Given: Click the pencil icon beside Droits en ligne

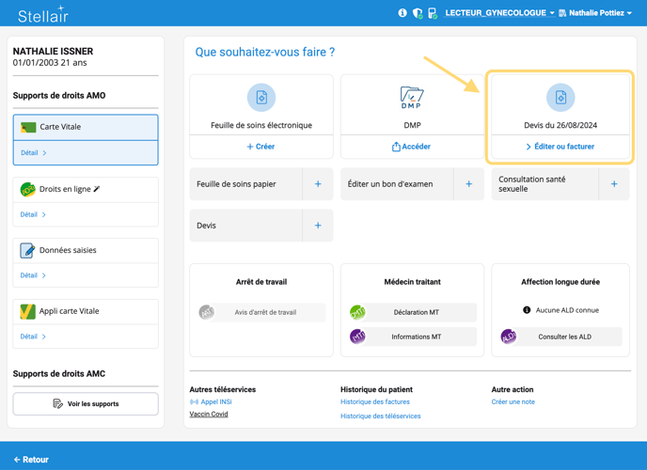Looking at the screenshot, I should (x=97, y=189).
